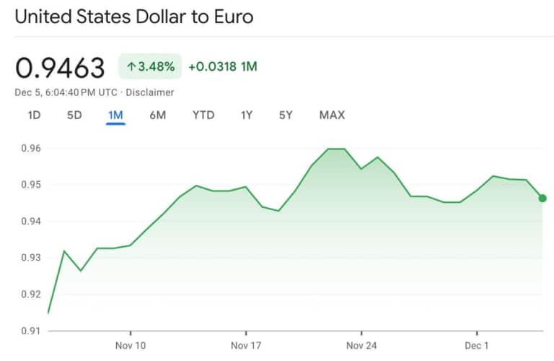Show the 6M chart range

(157, 115)
